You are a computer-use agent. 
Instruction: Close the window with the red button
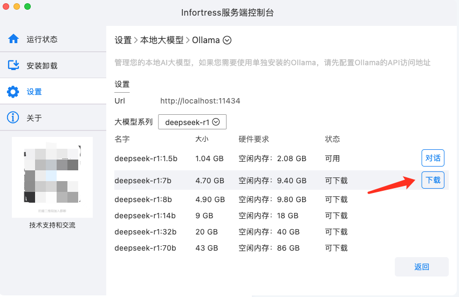click(6, 6)
